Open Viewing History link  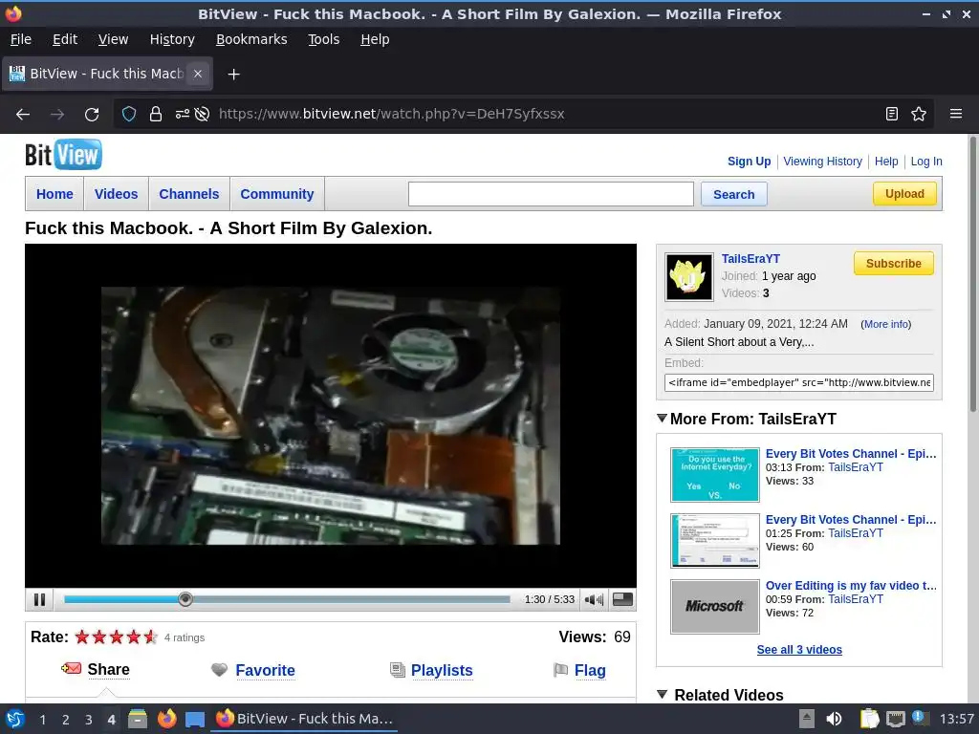822,161
